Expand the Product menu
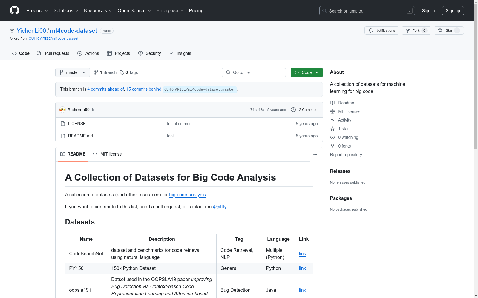 pyautogui.click(x=37, y=11)
